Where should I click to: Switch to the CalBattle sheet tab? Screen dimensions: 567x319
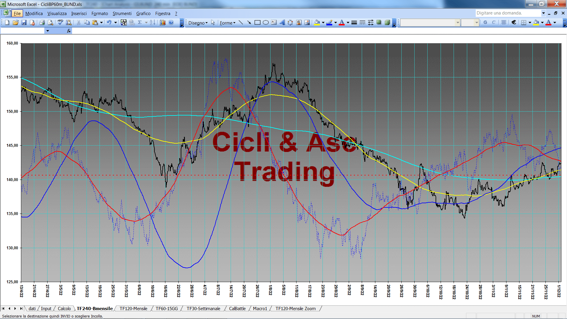(x=237, y=308)
